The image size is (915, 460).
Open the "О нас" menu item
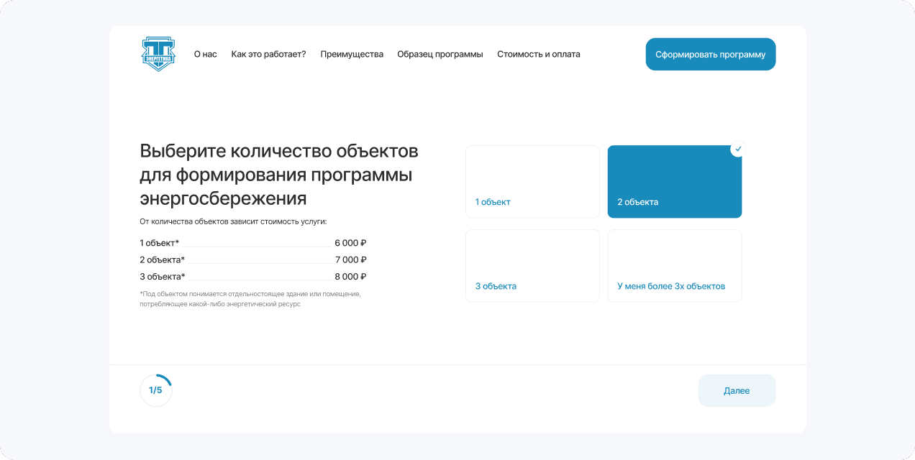pos(205,54)
